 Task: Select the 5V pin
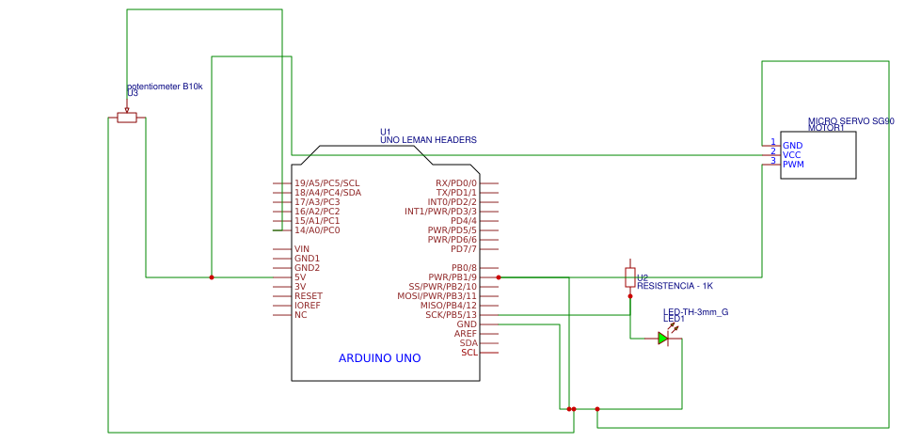[x=299, y=277]
